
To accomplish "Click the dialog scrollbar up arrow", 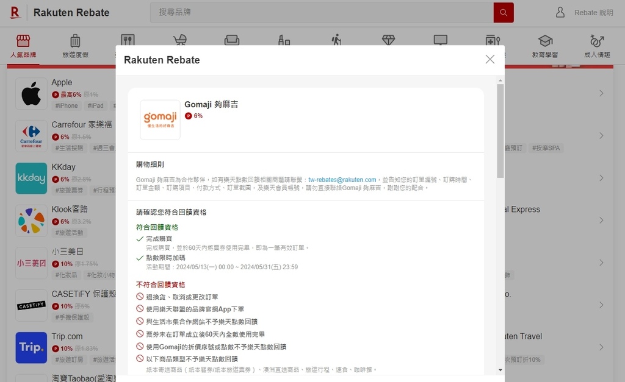I will coord(500,81).
